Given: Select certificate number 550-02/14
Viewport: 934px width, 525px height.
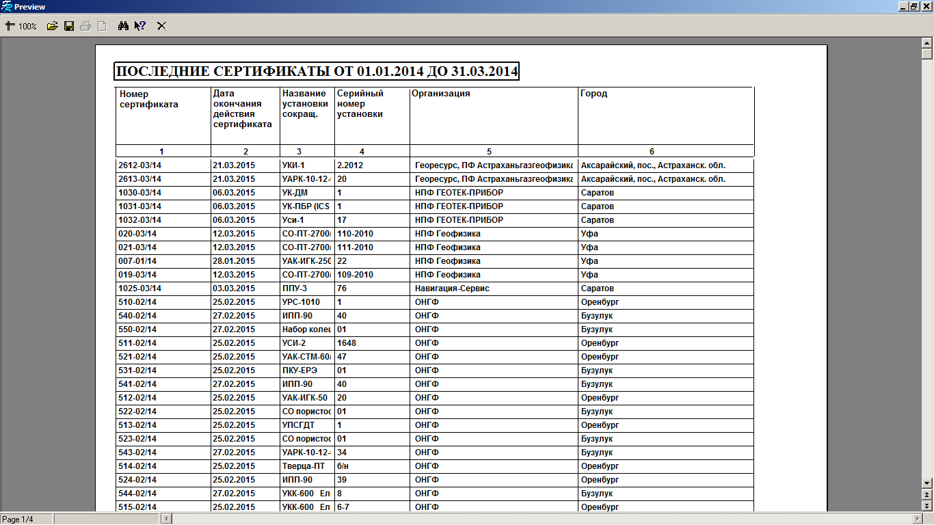Looking at the screenshot, I should (137, 329).
